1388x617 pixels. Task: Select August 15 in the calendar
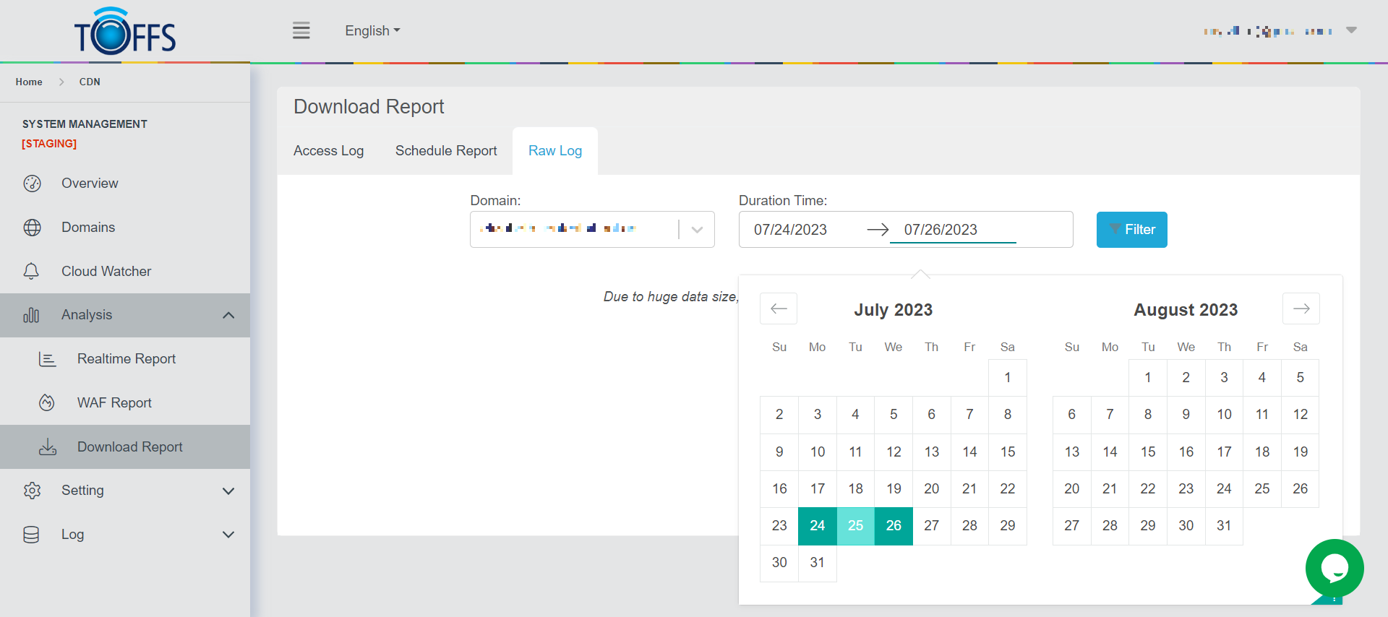point(1148,452)
